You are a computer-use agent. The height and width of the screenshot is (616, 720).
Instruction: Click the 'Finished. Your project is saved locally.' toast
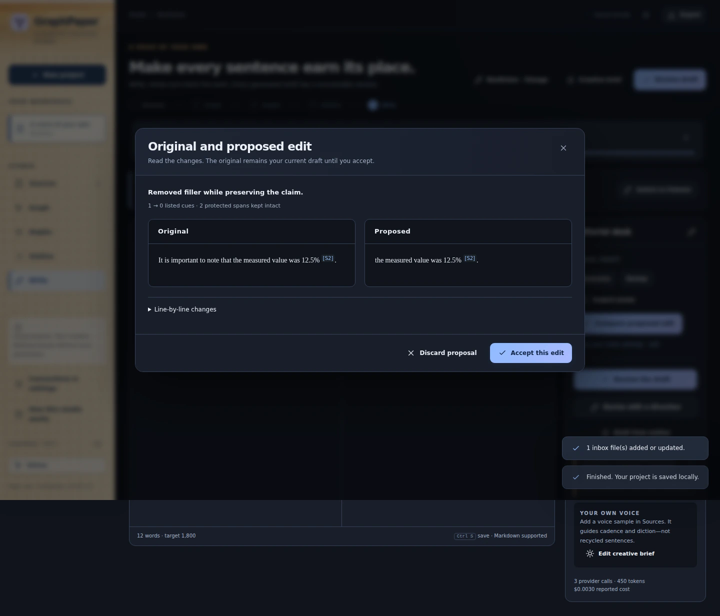point(635,477)
